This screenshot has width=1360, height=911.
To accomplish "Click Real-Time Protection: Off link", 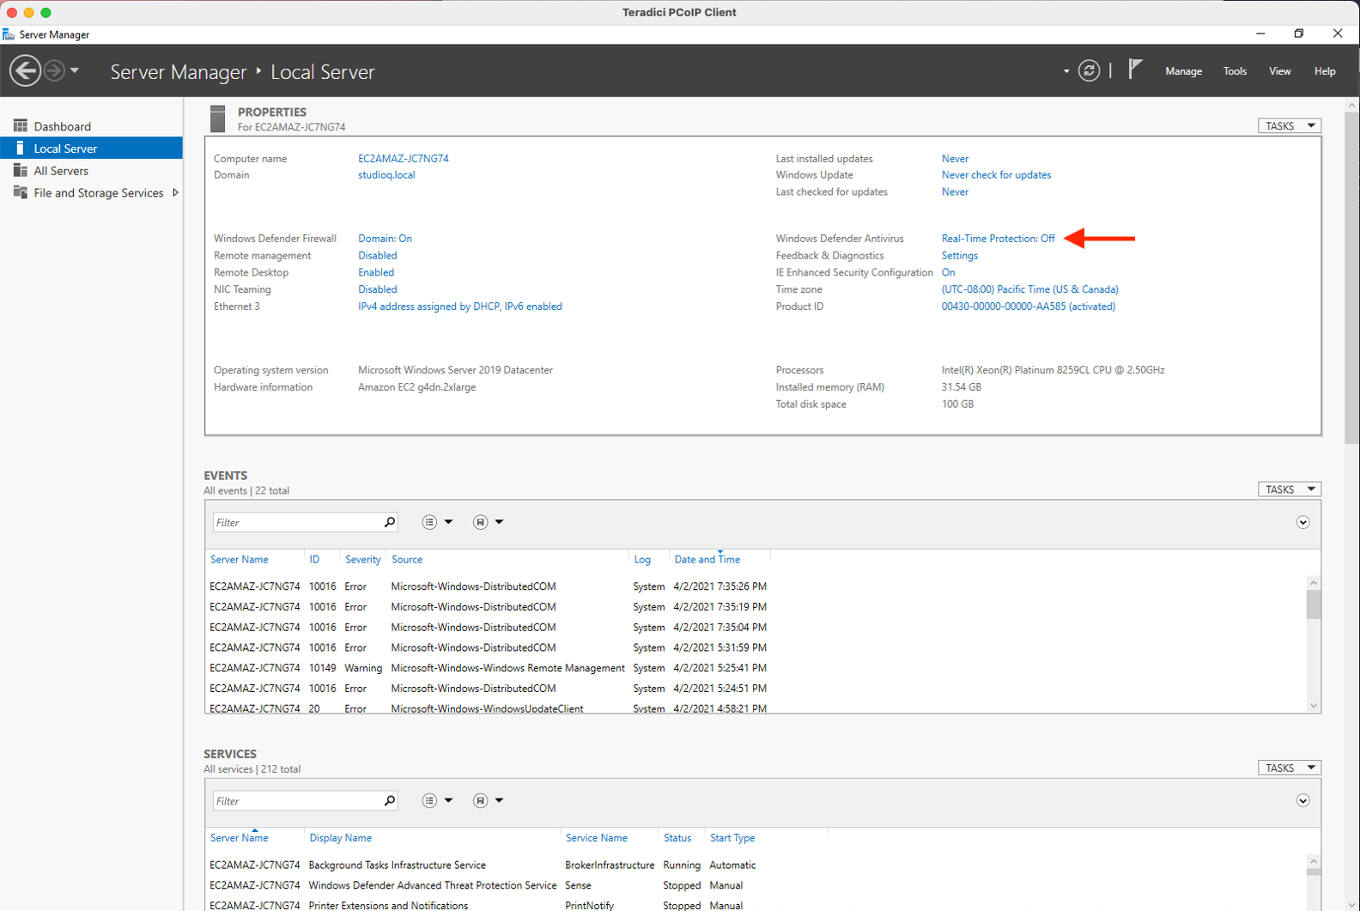I will tap(998, 239).
